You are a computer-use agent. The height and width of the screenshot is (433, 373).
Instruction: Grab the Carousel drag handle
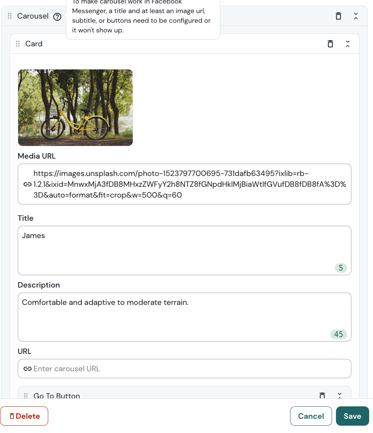pyautogui.click(x=10, y=16)
